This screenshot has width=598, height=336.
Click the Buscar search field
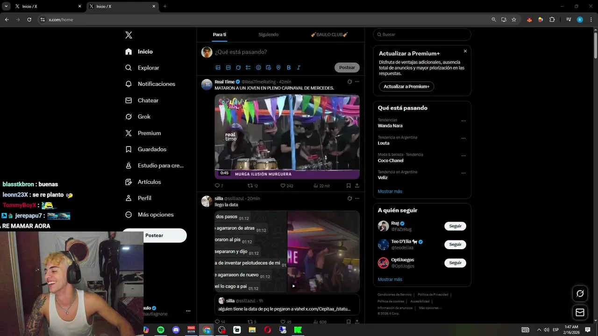pyautogui.click(x=422, y=35)
